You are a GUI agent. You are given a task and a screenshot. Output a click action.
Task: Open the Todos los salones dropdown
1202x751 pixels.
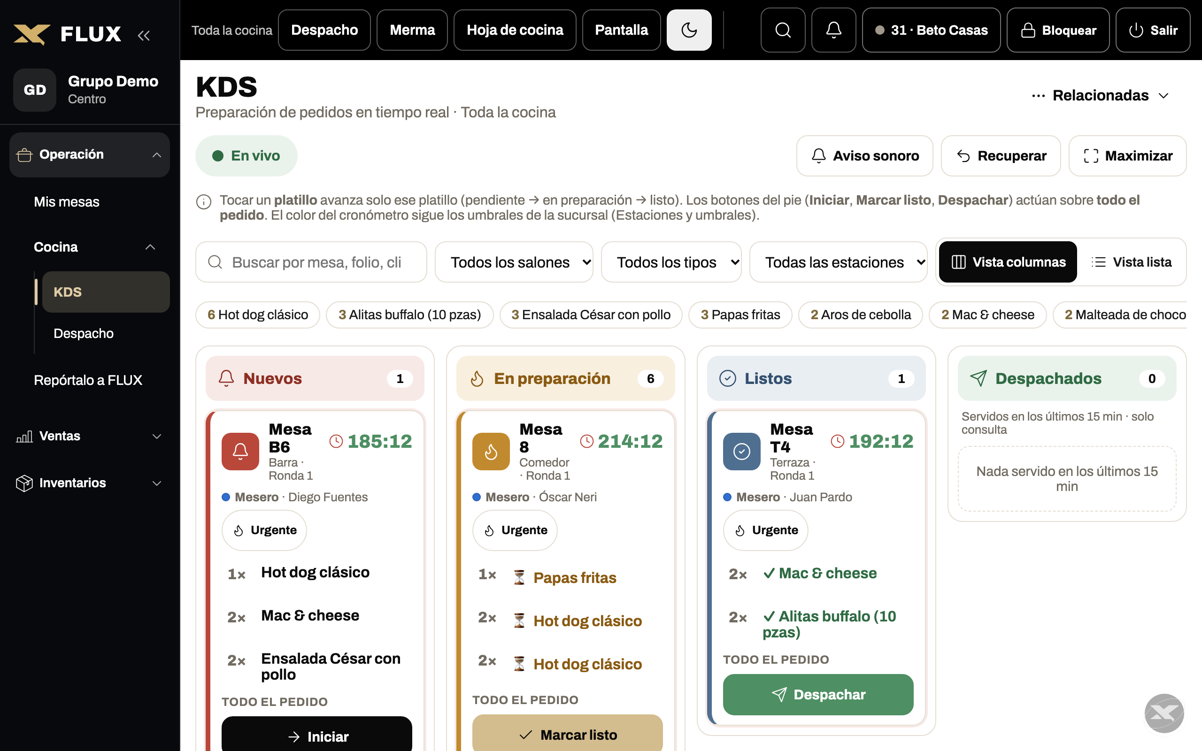[x=514, y=262]
